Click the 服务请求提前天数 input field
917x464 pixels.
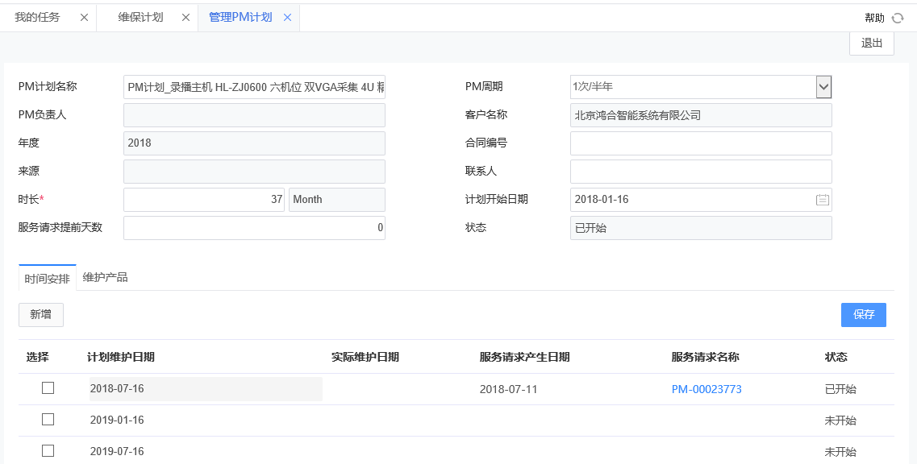tap(252, 228)
